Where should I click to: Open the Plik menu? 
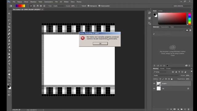coord(14,2)
